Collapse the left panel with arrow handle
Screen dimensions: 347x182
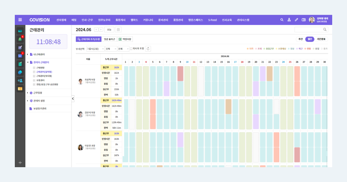[73, 99]
